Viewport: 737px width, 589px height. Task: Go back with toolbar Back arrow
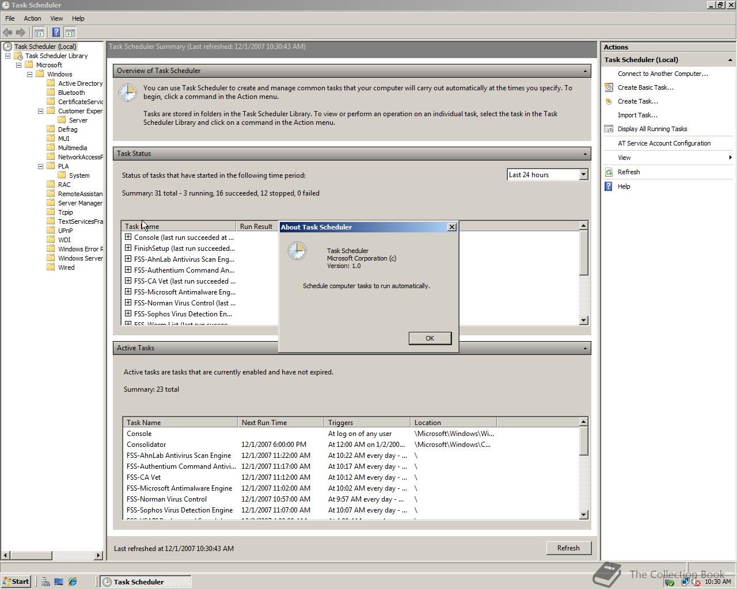tap(7, 33)
